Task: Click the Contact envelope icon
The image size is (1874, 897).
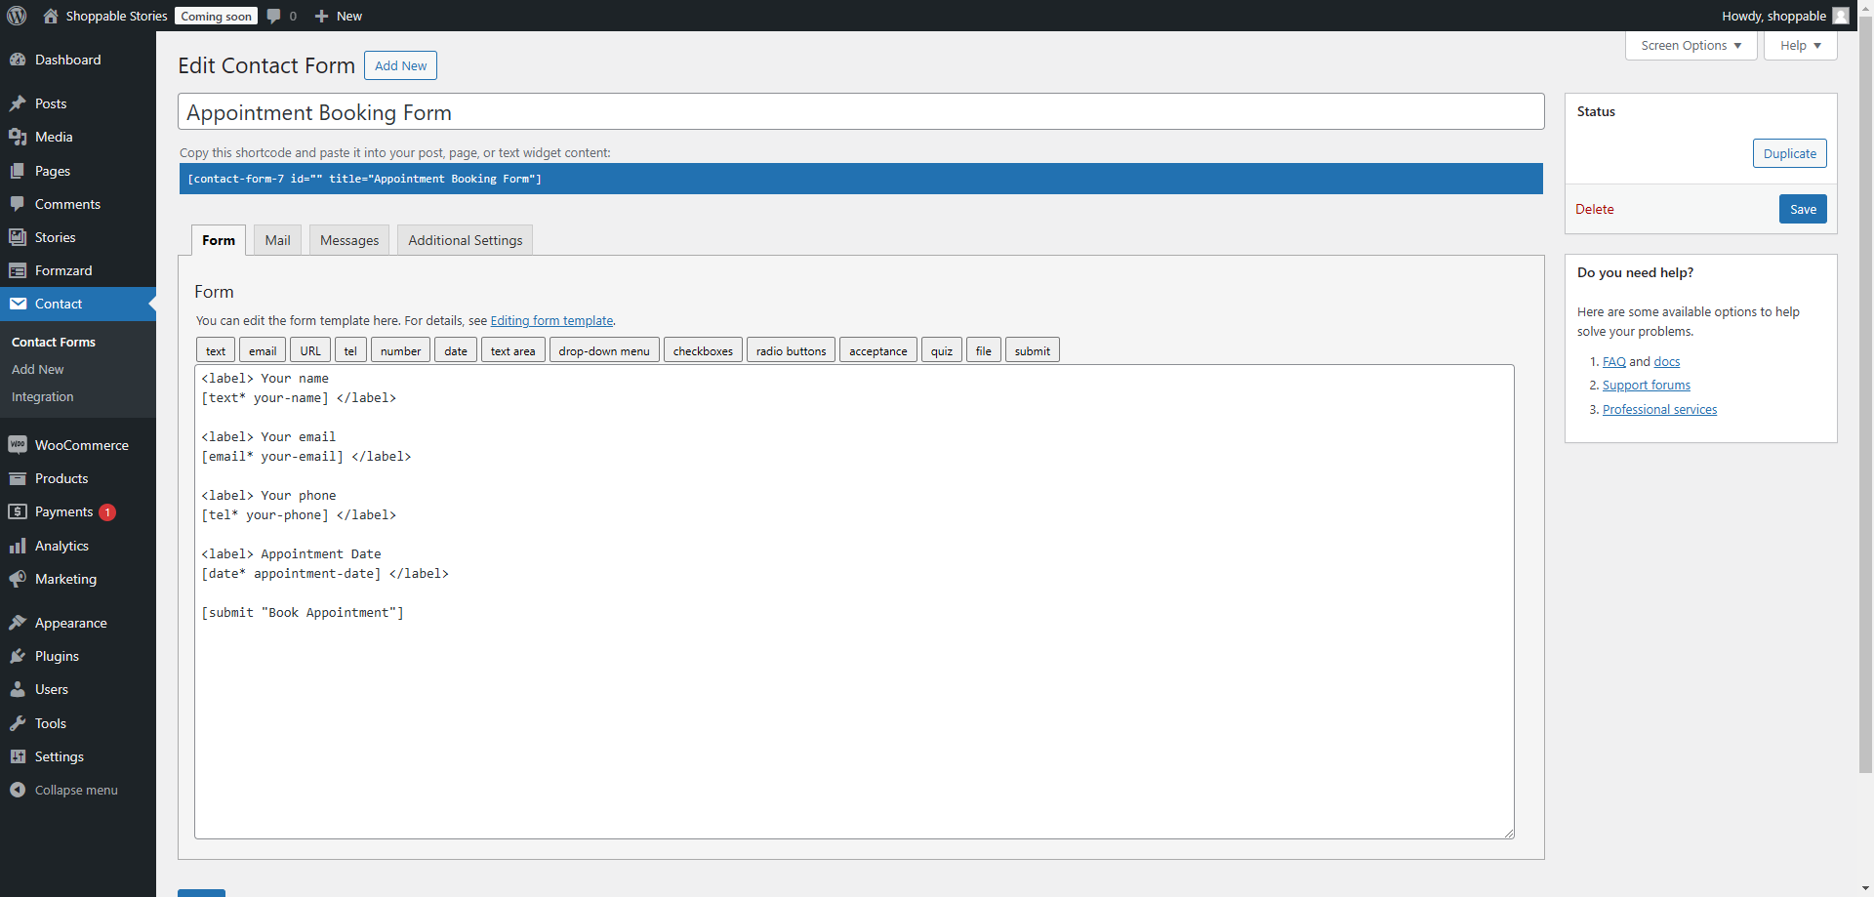Action: pyautogui.click(x=18, y=304)
